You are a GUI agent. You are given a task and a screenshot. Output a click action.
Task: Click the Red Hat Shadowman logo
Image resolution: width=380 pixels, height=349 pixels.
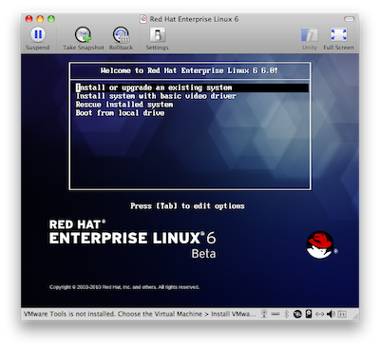pyautogui.click(x=320, y=244)
